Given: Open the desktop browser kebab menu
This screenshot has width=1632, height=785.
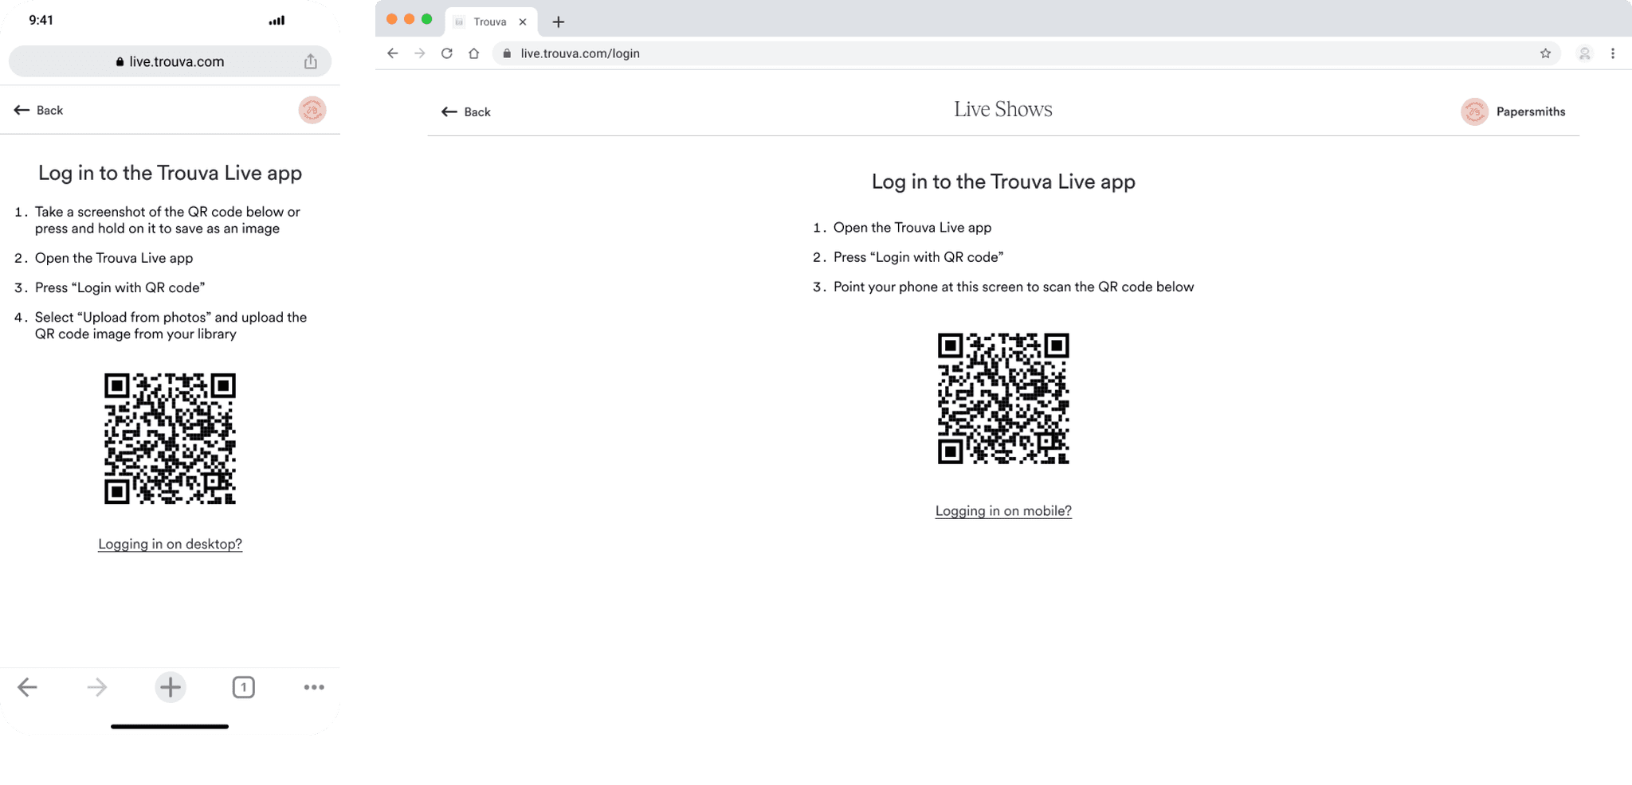Looking at the screenshot, I should (1613, 53).
